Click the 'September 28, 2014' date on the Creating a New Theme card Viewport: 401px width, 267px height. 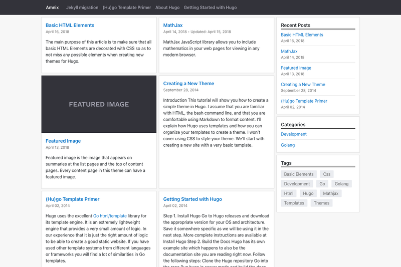[x=181, y=90]
